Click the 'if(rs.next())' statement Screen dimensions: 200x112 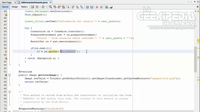(x=41, y=48)
